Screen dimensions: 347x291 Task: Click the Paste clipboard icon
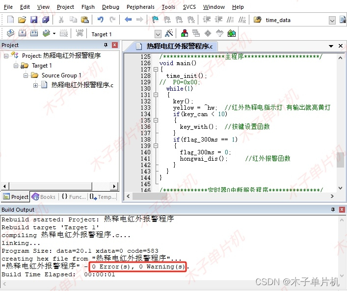pyautogui.click(x=85, y=20)
